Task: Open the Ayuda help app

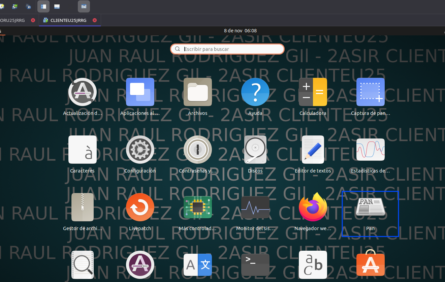Action: (255, 92)
